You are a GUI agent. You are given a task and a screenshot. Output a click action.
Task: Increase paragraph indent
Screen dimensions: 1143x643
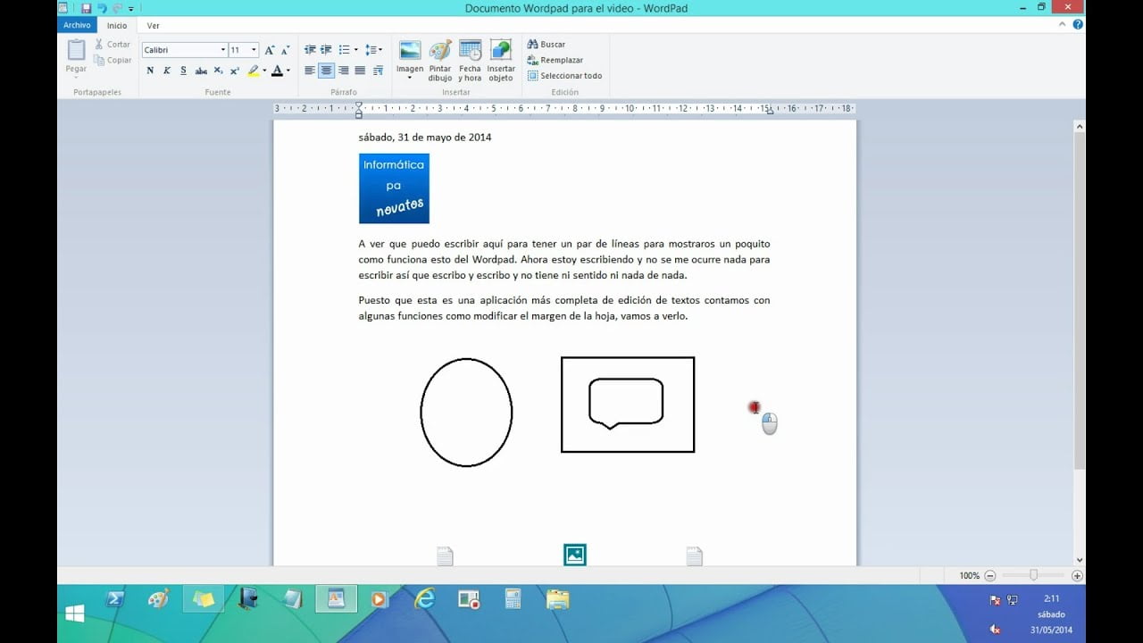(x=326, y=50)
